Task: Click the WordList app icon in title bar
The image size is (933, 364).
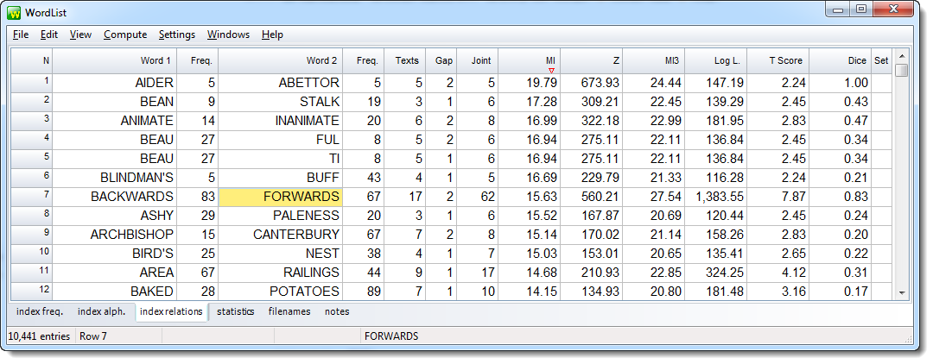Action: [x=15, y=11]
